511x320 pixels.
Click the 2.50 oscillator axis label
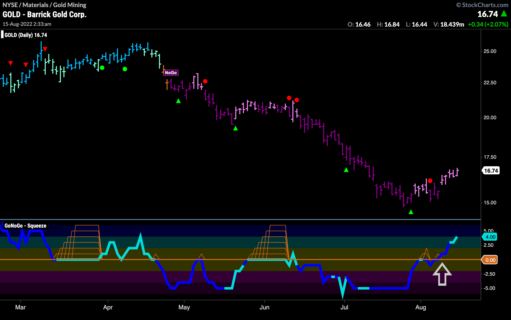489,245
